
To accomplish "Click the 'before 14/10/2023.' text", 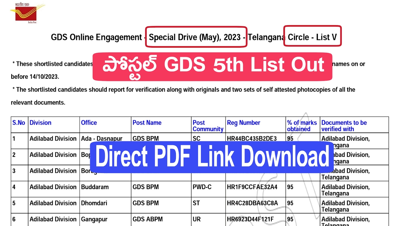I will point(35,77).
